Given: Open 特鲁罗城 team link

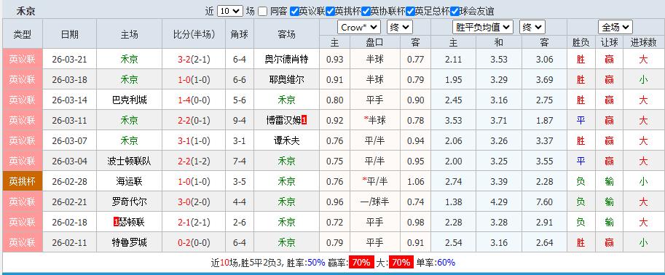Looking at the screenshot, I should coord(130,242).
